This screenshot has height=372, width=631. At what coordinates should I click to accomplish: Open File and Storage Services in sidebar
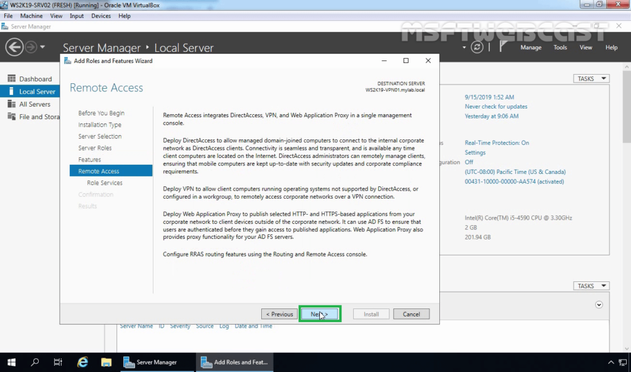click(x=30, y=117)
